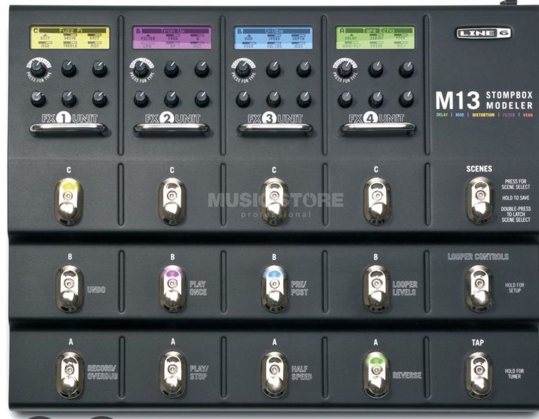This screenshot has height=419, width=539.
Task: Turn FX 1 Unit Model Select knob
Action: coord(38,69)
